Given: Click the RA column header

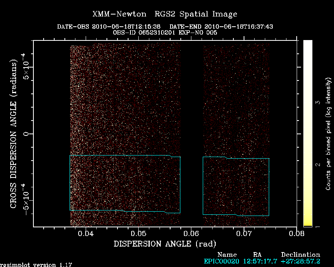Looking at the screenshot, I should [x=257, y=255].
